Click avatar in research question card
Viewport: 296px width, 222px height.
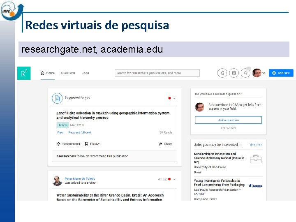199,107
